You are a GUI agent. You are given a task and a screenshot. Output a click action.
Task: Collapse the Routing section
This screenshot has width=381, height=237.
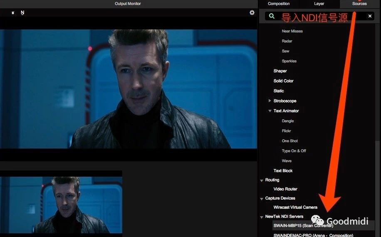(x=262, y=180)
